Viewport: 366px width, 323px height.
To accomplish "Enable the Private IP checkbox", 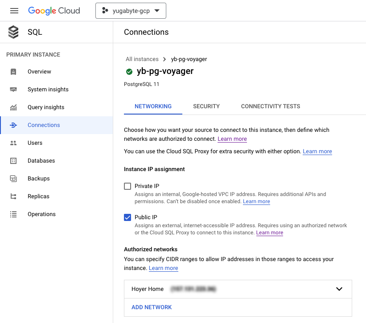I will (127, 186).
